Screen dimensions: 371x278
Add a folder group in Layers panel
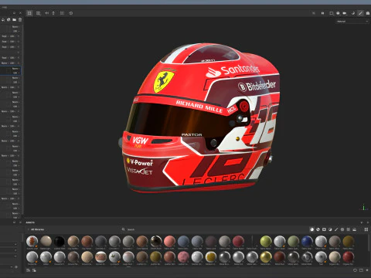pos(15,20)
